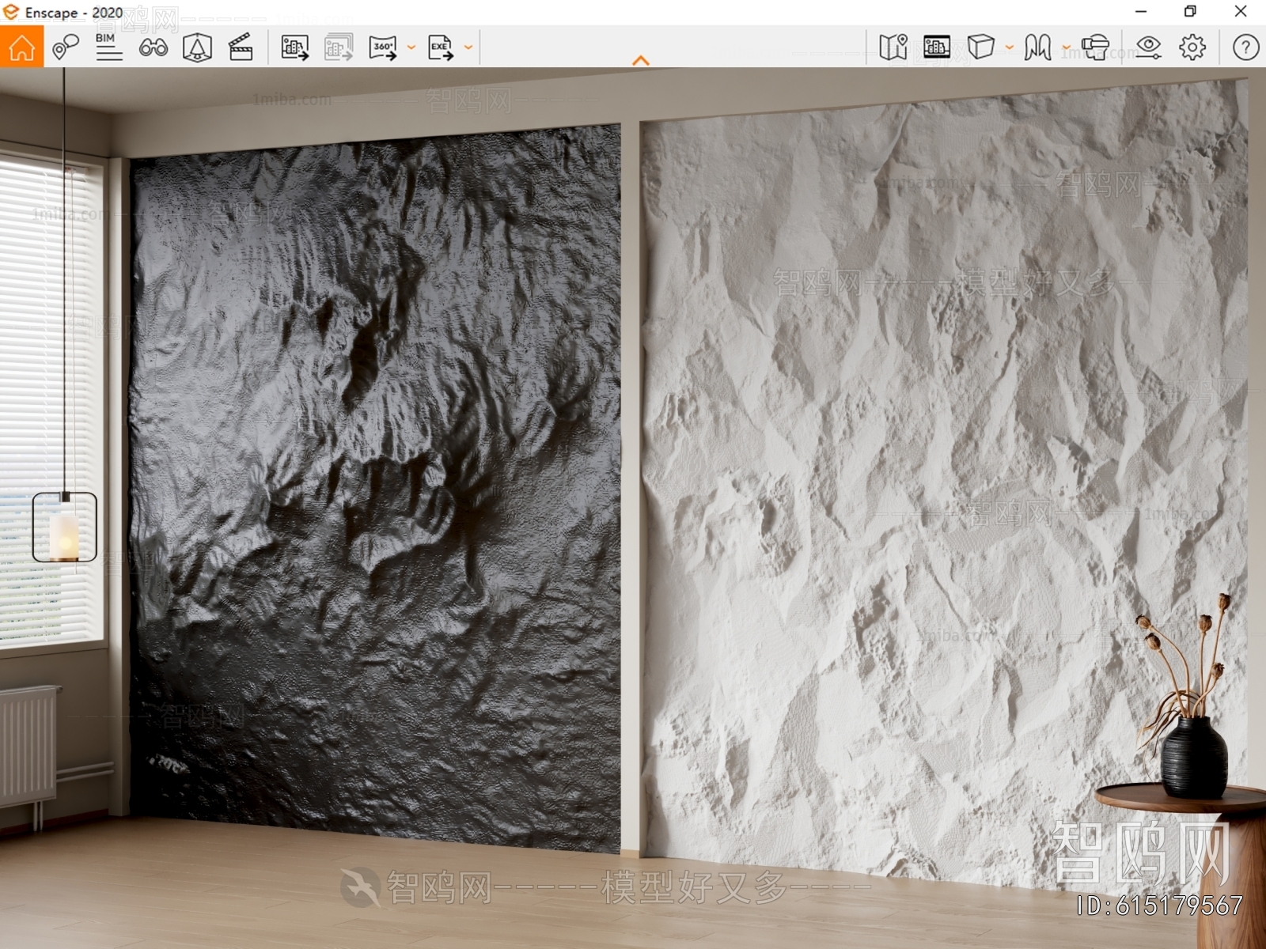
Task: Toggle the BIM info mode
Action: [108, 47]
